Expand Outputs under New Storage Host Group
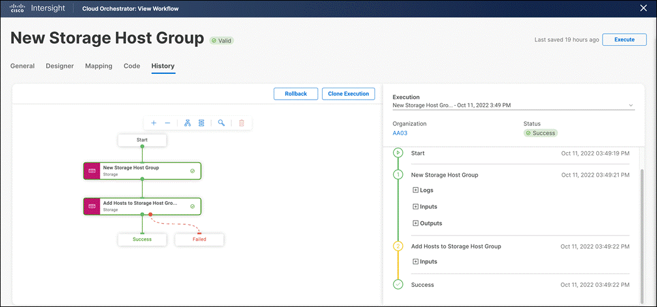This screenshot has width=657, height=307. click(427, 223)
